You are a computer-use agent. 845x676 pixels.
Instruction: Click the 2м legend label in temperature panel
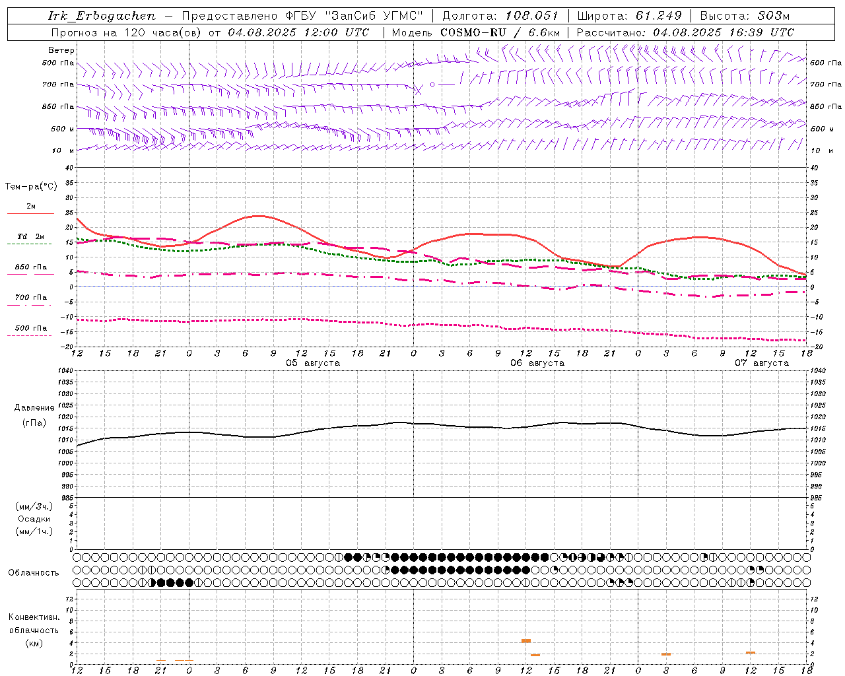tap(31, 207)
